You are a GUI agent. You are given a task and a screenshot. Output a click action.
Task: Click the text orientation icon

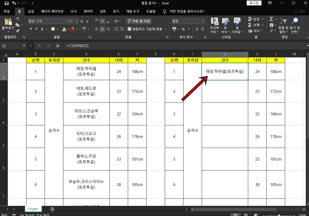tap(116, 21)
